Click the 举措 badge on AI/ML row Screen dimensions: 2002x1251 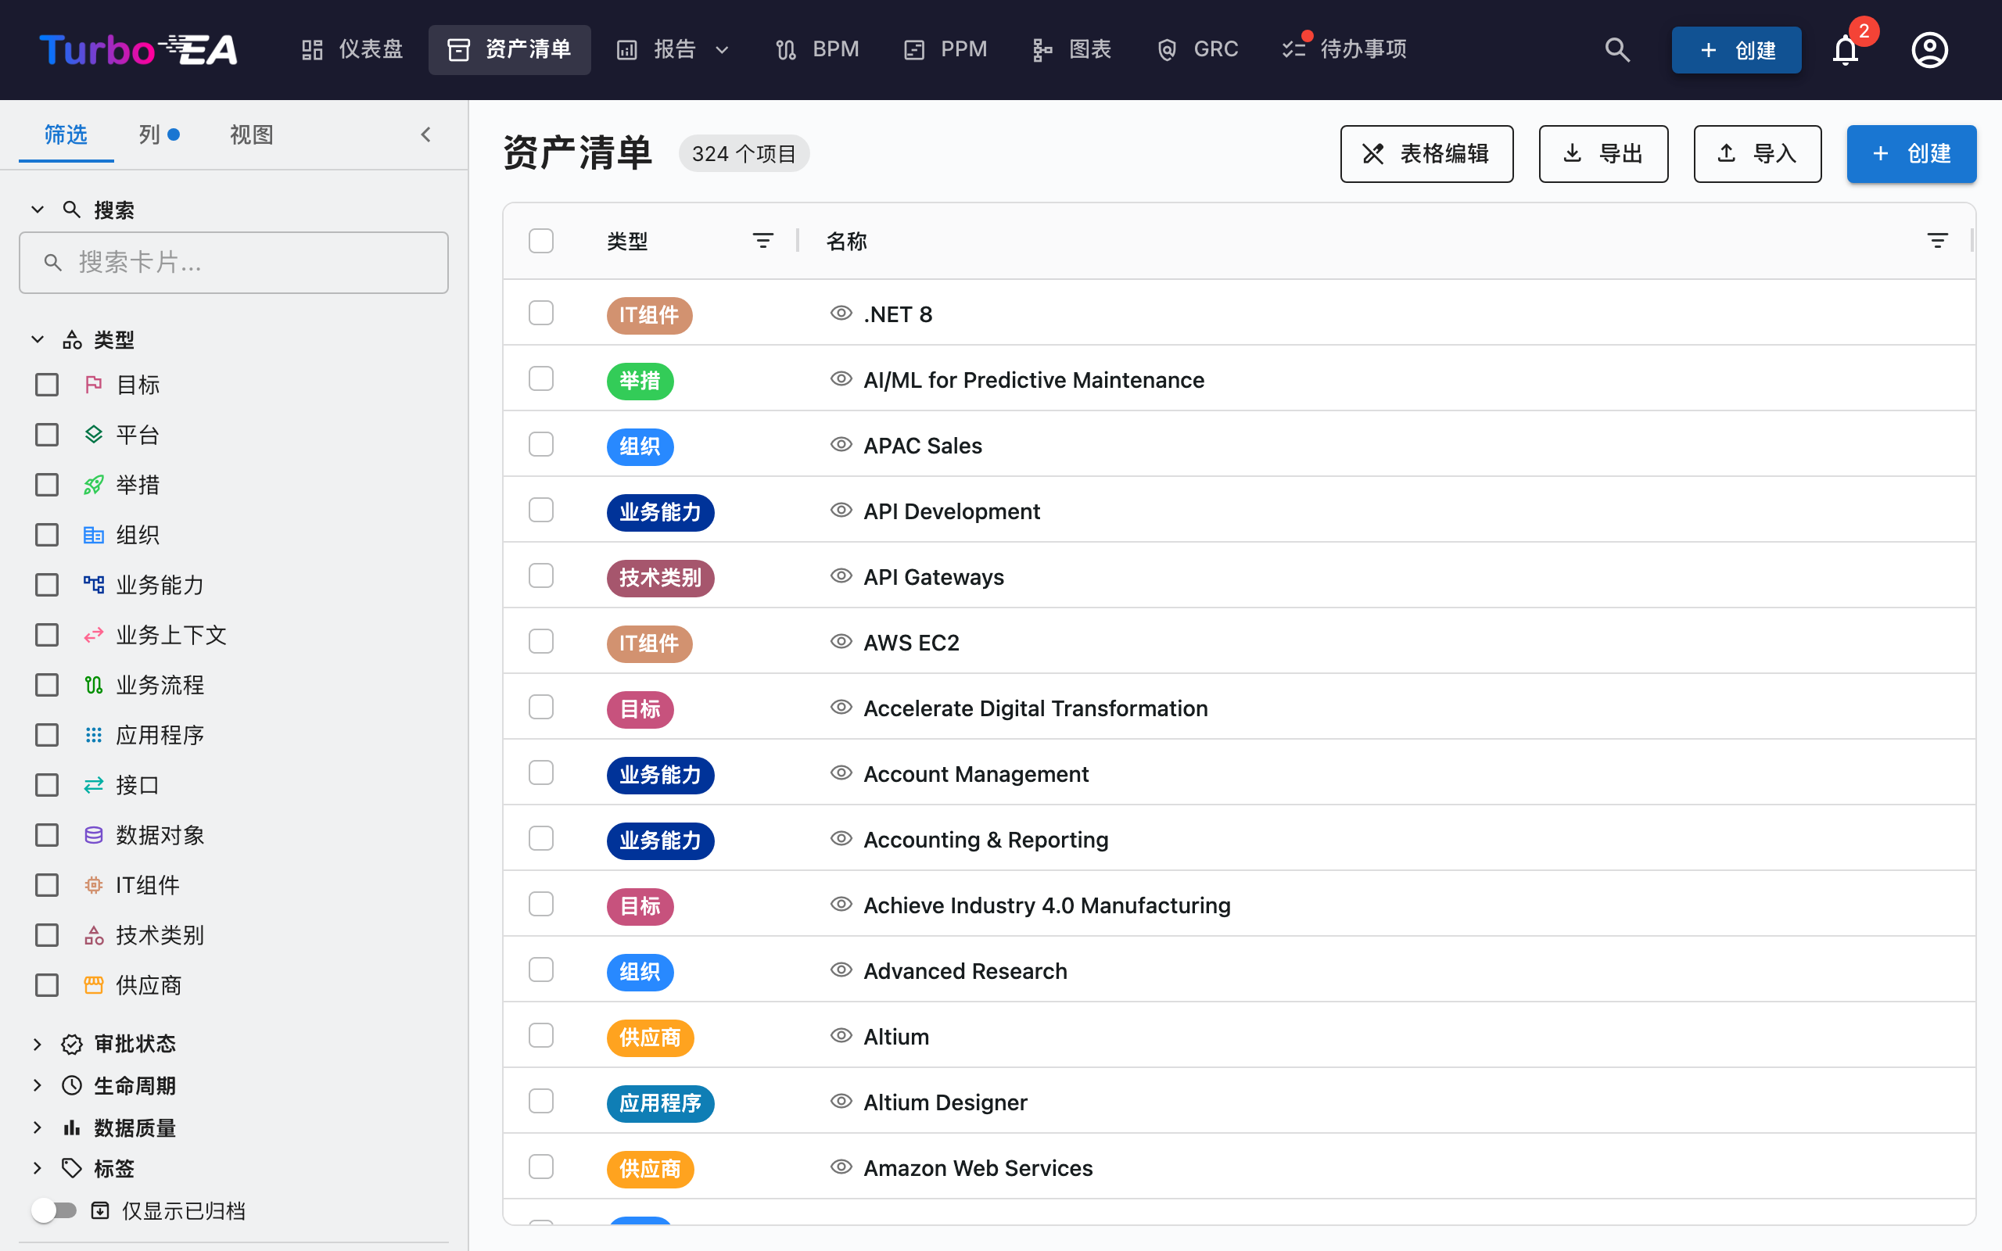coord(640,381)
